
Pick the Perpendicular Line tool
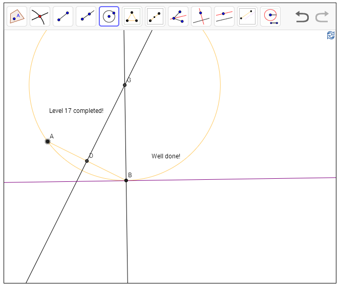(201, 16)
